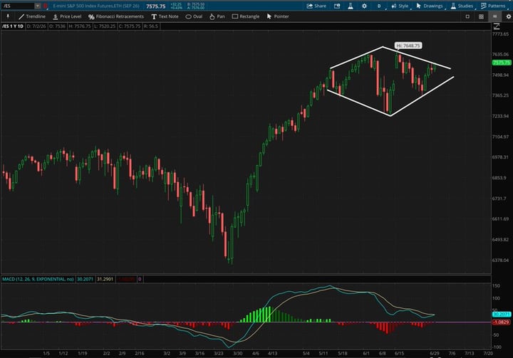
Task: Select the Trendline drawing tool
Action: [x=32, y=16]
